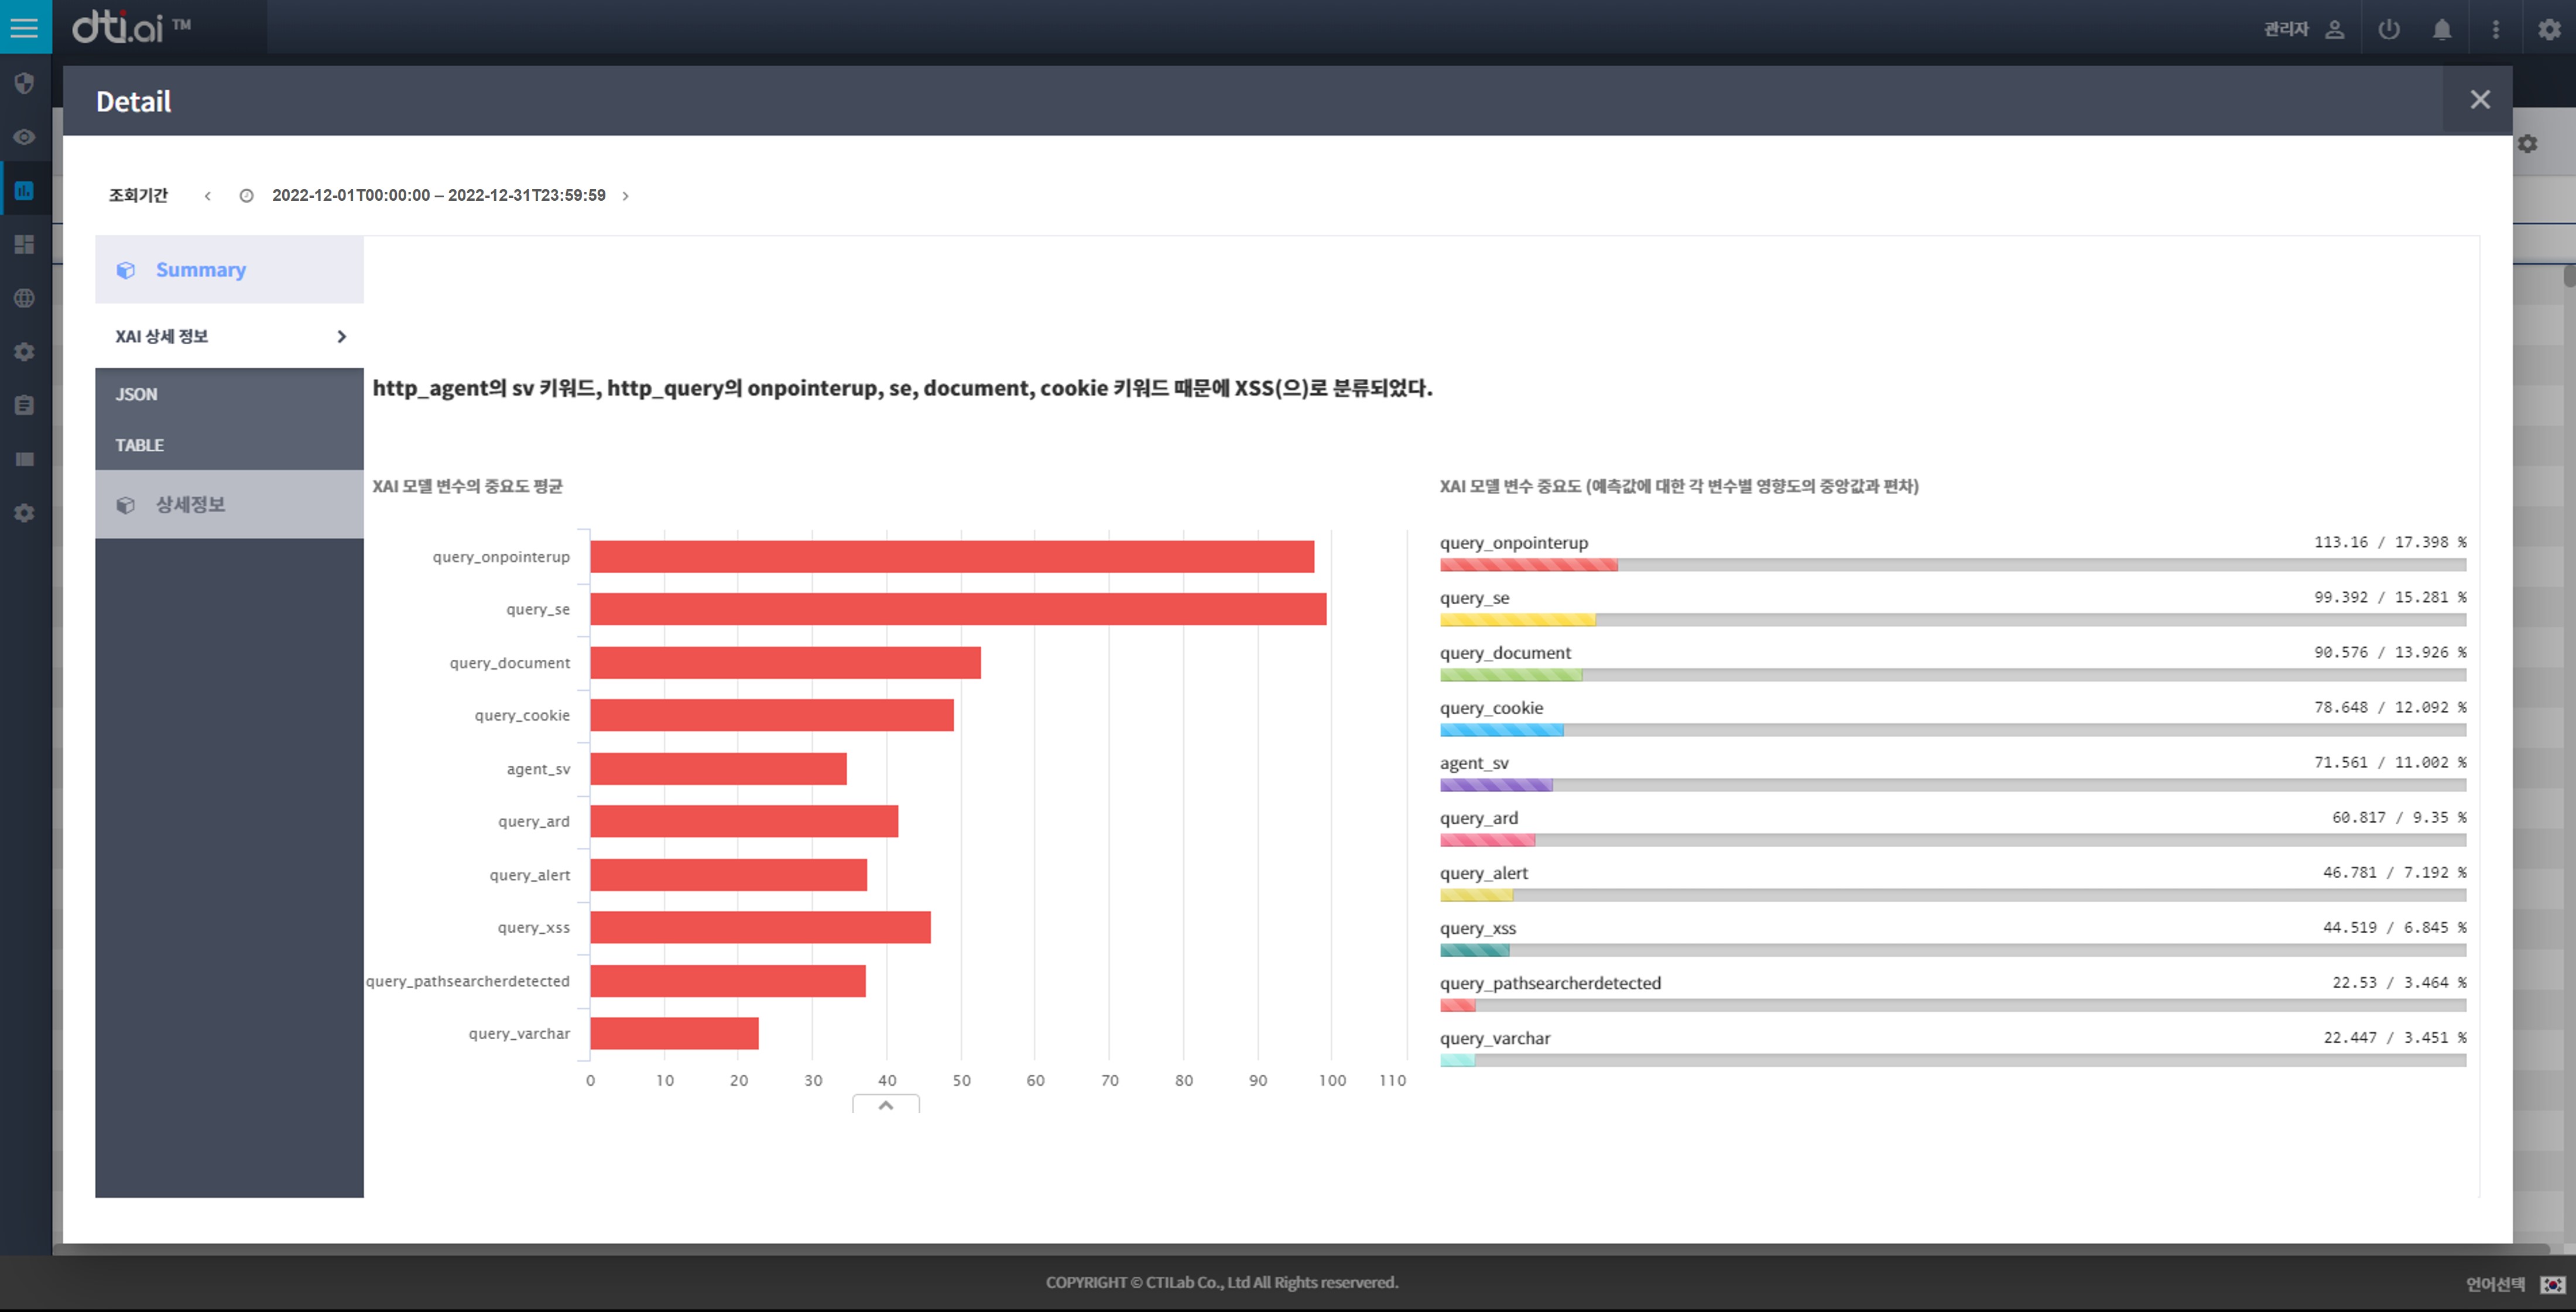The width and height of the screenshot is (2576, 1312).
Task: Click the query_varchar red chart bar
Action: pos(674,1034)
